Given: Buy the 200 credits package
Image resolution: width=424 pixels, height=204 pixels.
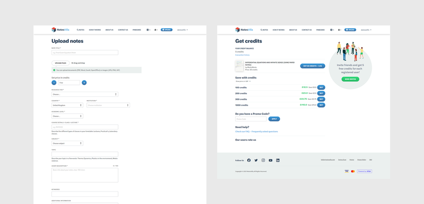Looking at the screenshot, I should tap(321, 93).
